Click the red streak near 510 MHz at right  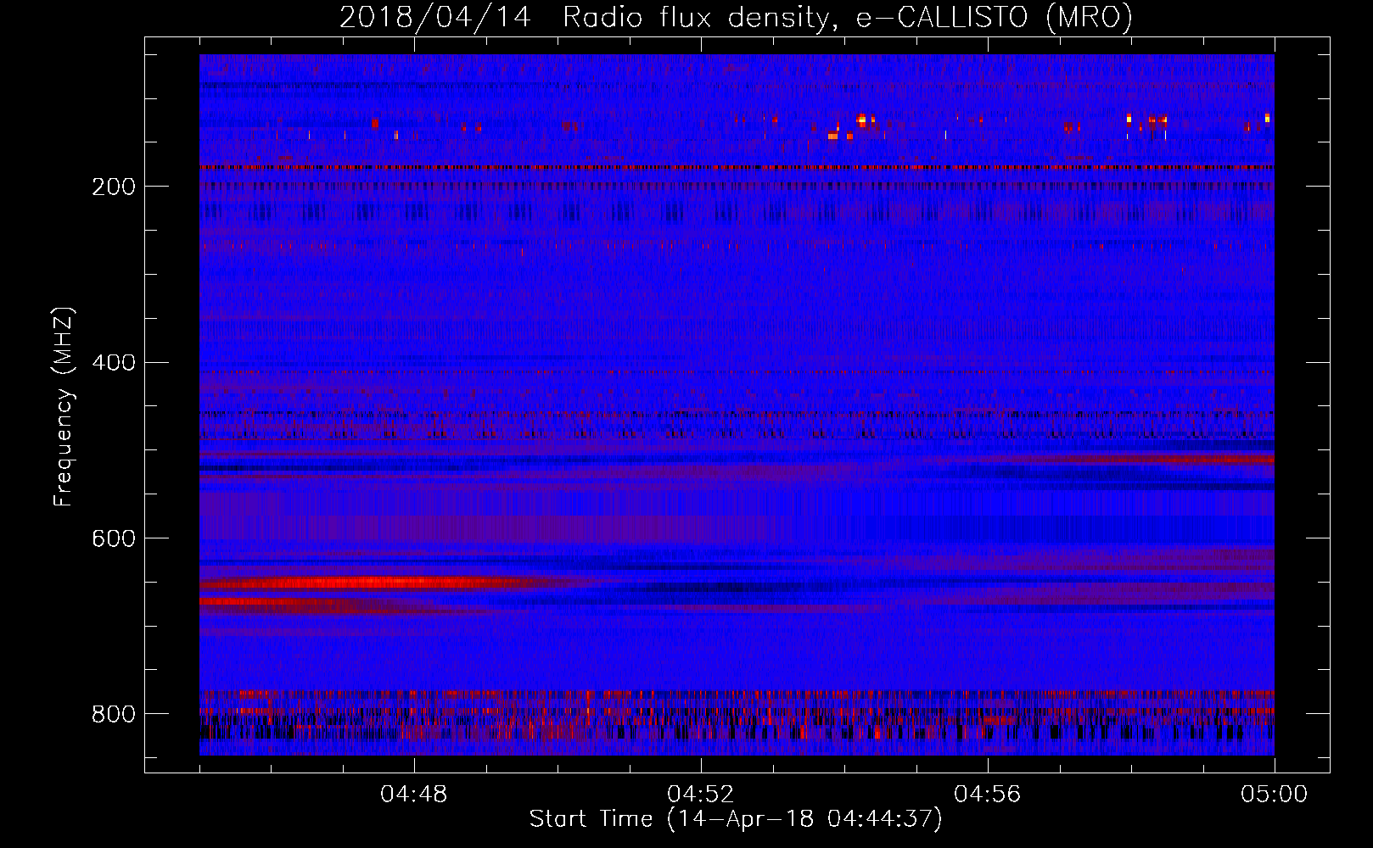pyautogui.click(x=1188, y=460)
